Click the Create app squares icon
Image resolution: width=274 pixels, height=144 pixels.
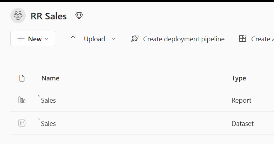tap(243, 39)
